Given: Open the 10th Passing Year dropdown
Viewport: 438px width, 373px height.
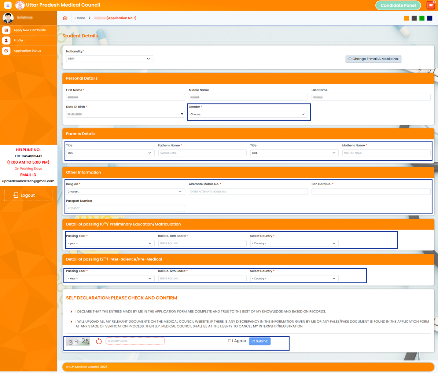Looking at the screenshot, I should (x=110, y=244).
